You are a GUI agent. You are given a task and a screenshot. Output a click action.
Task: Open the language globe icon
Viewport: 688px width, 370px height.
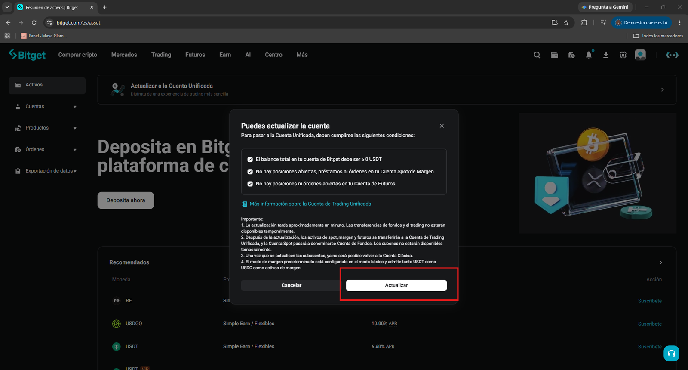pyautogui.click(x=623, y=55)
